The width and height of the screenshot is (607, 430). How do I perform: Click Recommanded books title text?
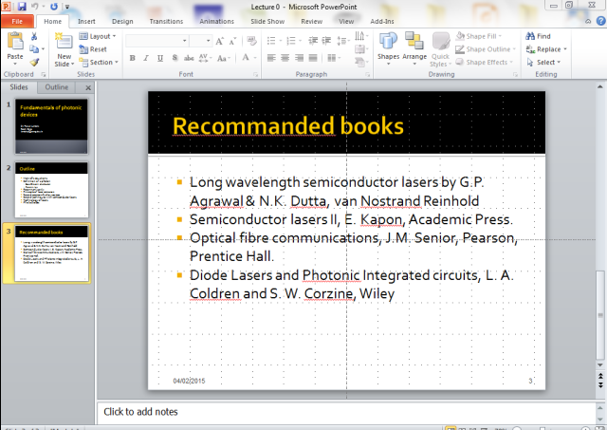(288, 126)
